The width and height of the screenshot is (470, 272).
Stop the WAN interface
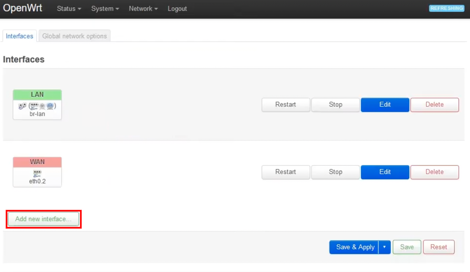pos(335,172)
